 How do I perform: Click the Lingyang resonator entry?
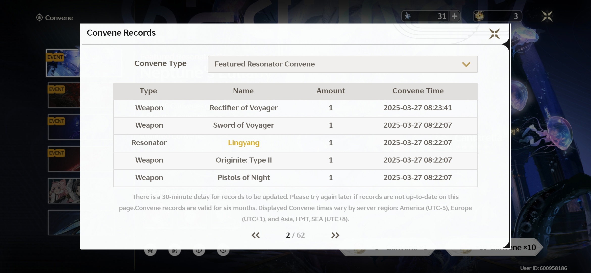[243, 143]
